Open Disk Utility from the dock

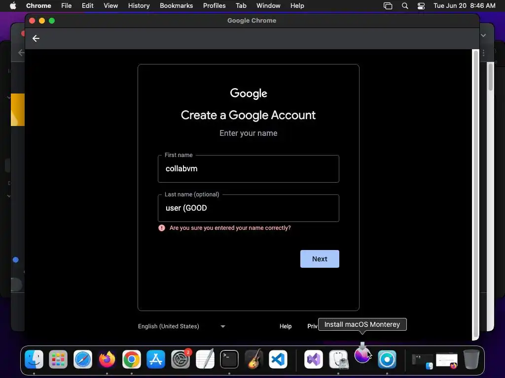[x=338, y=359]
